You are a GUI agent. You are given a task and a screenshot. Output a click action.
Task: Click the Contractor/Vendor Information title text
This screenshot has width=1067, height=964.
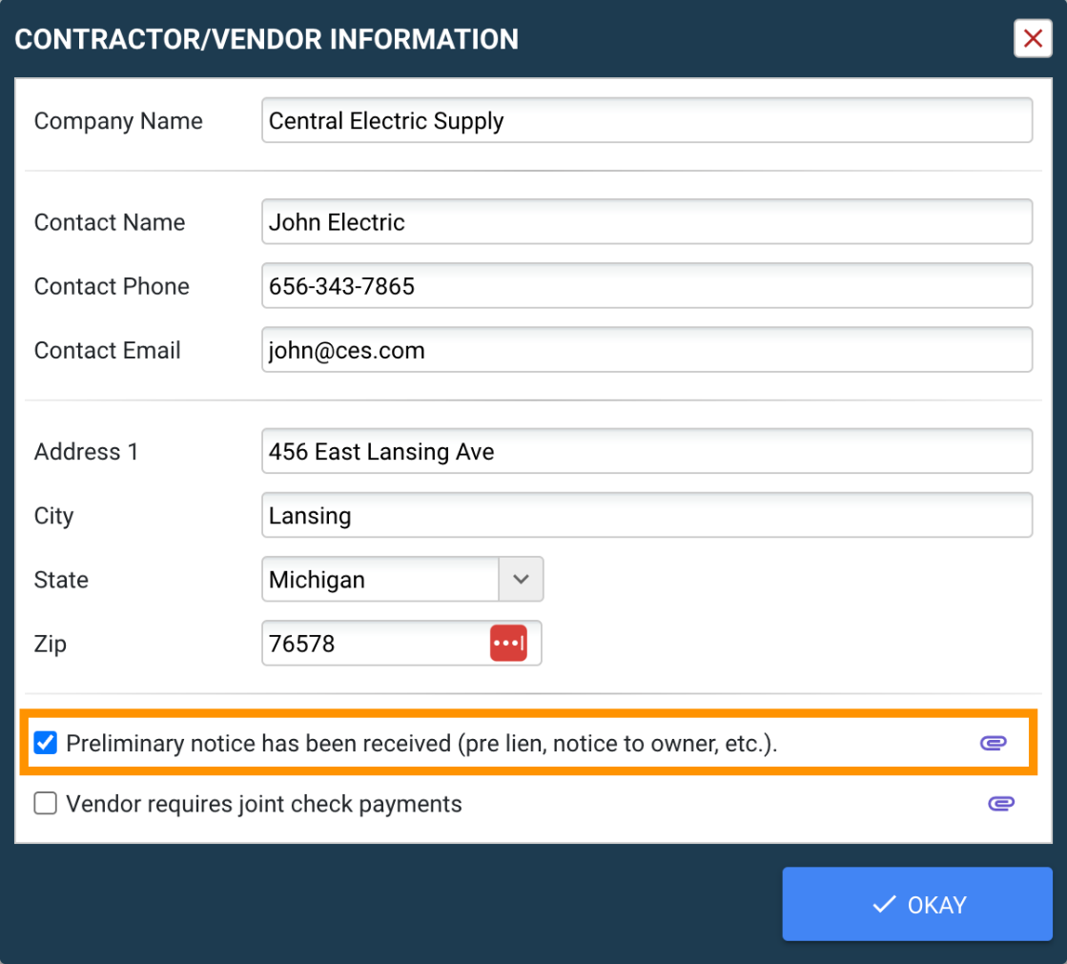[x=267, y=39]
